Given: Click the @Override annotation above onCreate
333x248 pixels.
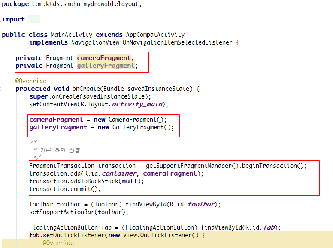Looking at the screenshot, I should pyautogui.click(x=31, y=81).
